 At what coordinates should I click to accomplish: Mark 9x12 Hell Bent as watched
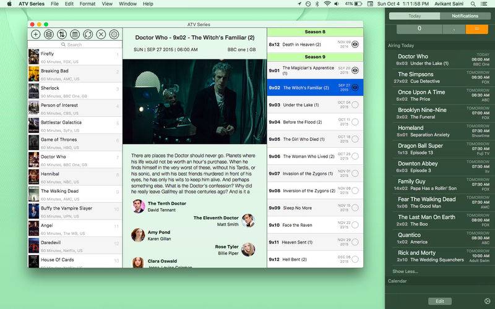point(355,259)
